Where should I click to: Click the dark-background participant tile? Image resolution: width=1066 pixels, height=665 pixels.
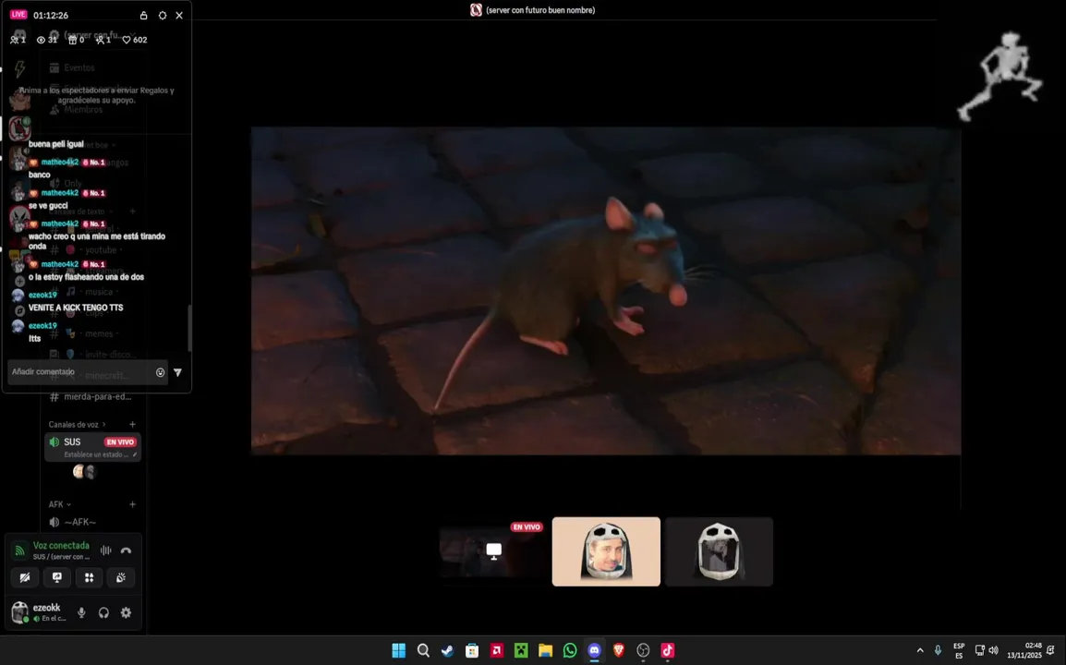point(719,551)
